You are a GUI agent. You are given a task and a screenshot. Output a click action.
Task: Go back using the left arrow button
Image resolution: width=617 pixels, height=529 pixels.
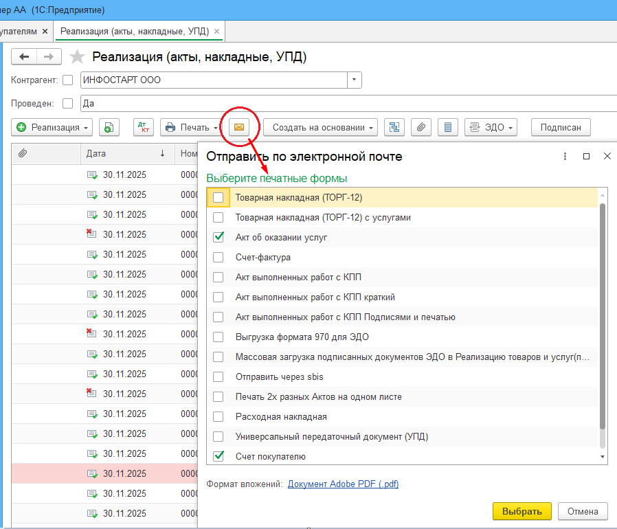click(x=25, y=57)
